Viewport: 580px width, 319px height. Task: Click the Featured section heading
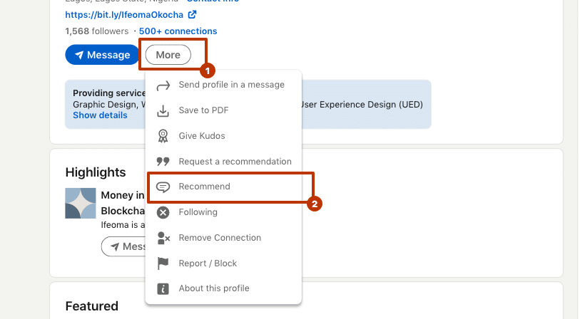point(92,306)
